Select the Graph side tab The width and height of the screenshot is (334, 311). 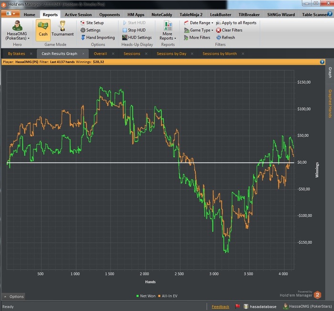[330, 73]
